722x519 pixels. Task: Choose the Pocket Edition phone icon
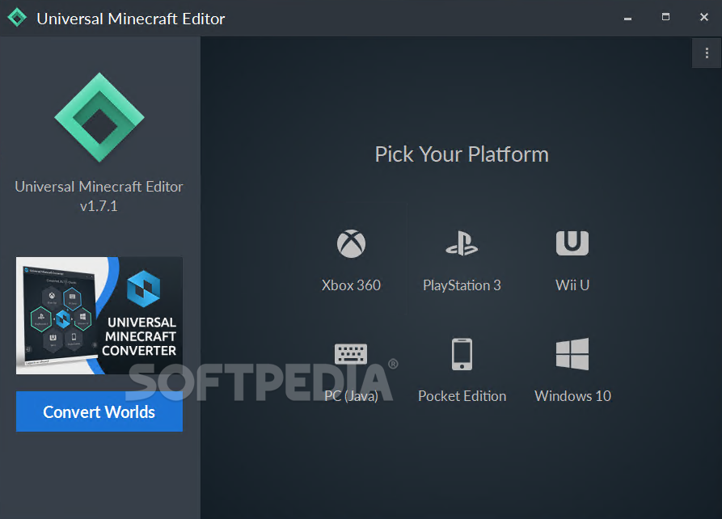[462, 354]
